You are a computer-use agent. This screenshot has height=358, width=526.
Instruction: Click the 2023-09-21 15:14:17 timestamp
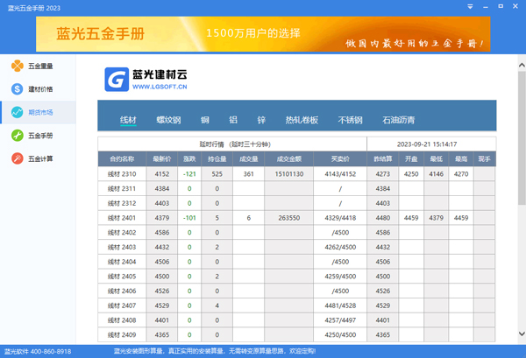[427, 144]
